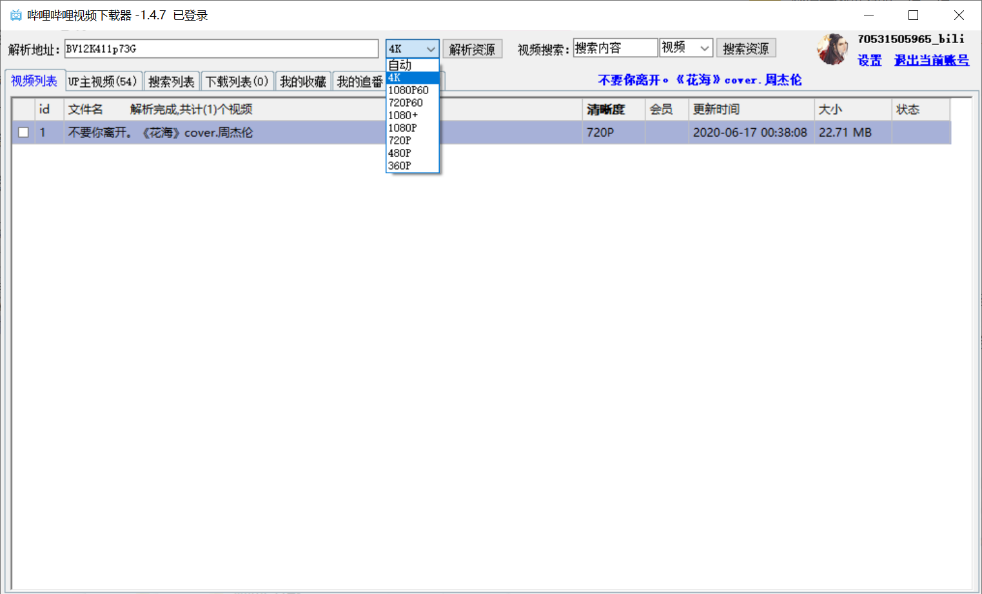982x594 pixels.
Task: Click the Bilibili downloader app icon in title bar
Action: point(15,15)
